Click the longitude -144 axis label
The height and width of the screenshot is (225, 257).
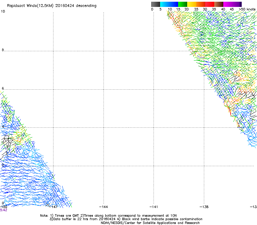(103, 207)
